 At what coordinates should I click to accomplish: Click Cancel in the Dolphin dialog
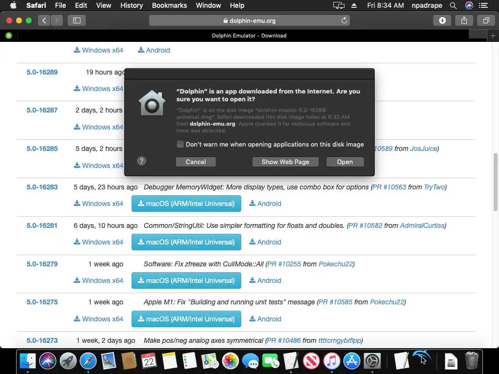coord(196,162)
